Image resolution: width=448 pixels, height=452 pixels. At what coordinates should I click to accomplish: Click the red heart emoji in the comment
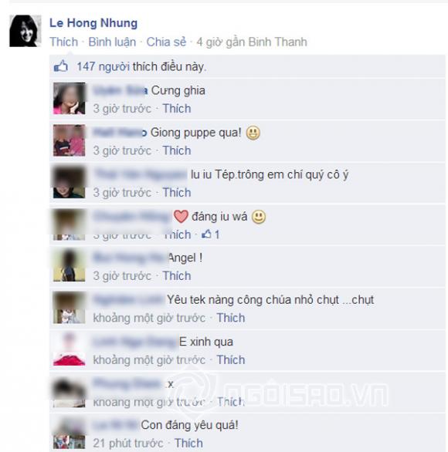pos(182,217)
